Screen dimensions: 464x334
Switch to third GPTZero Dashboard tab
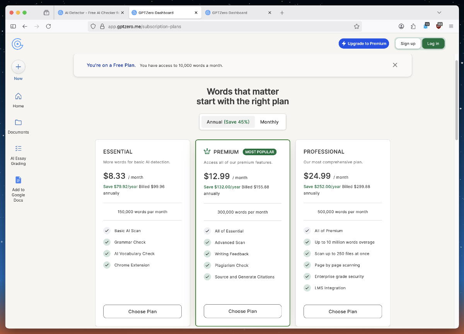[x=230, y=13]
